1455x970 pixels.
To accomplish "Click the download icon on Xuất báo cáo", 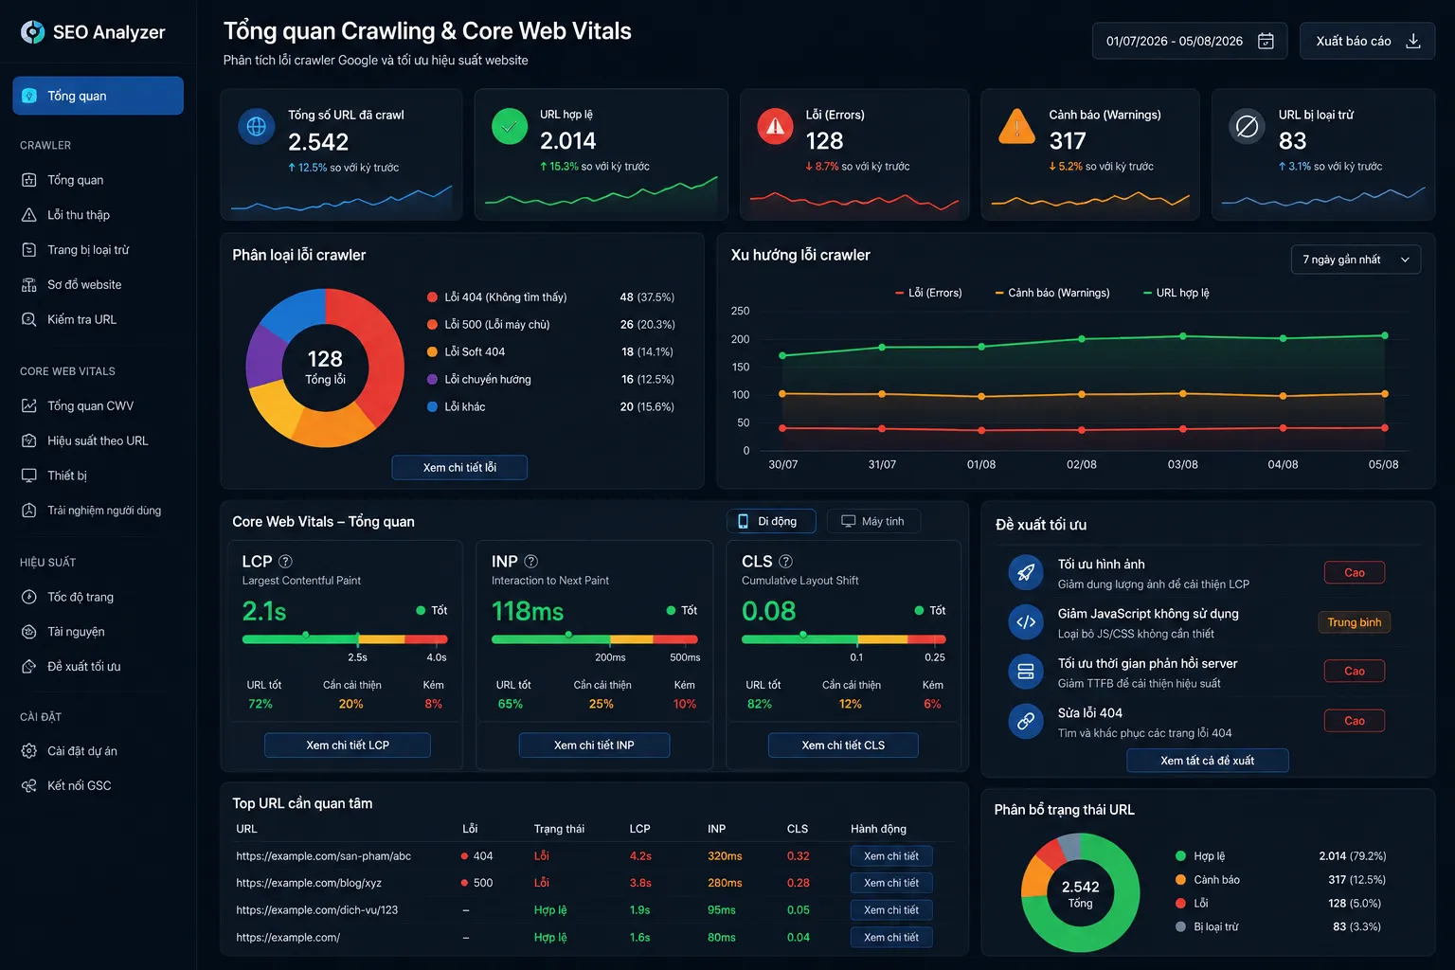I will (x=1413, y=41).
